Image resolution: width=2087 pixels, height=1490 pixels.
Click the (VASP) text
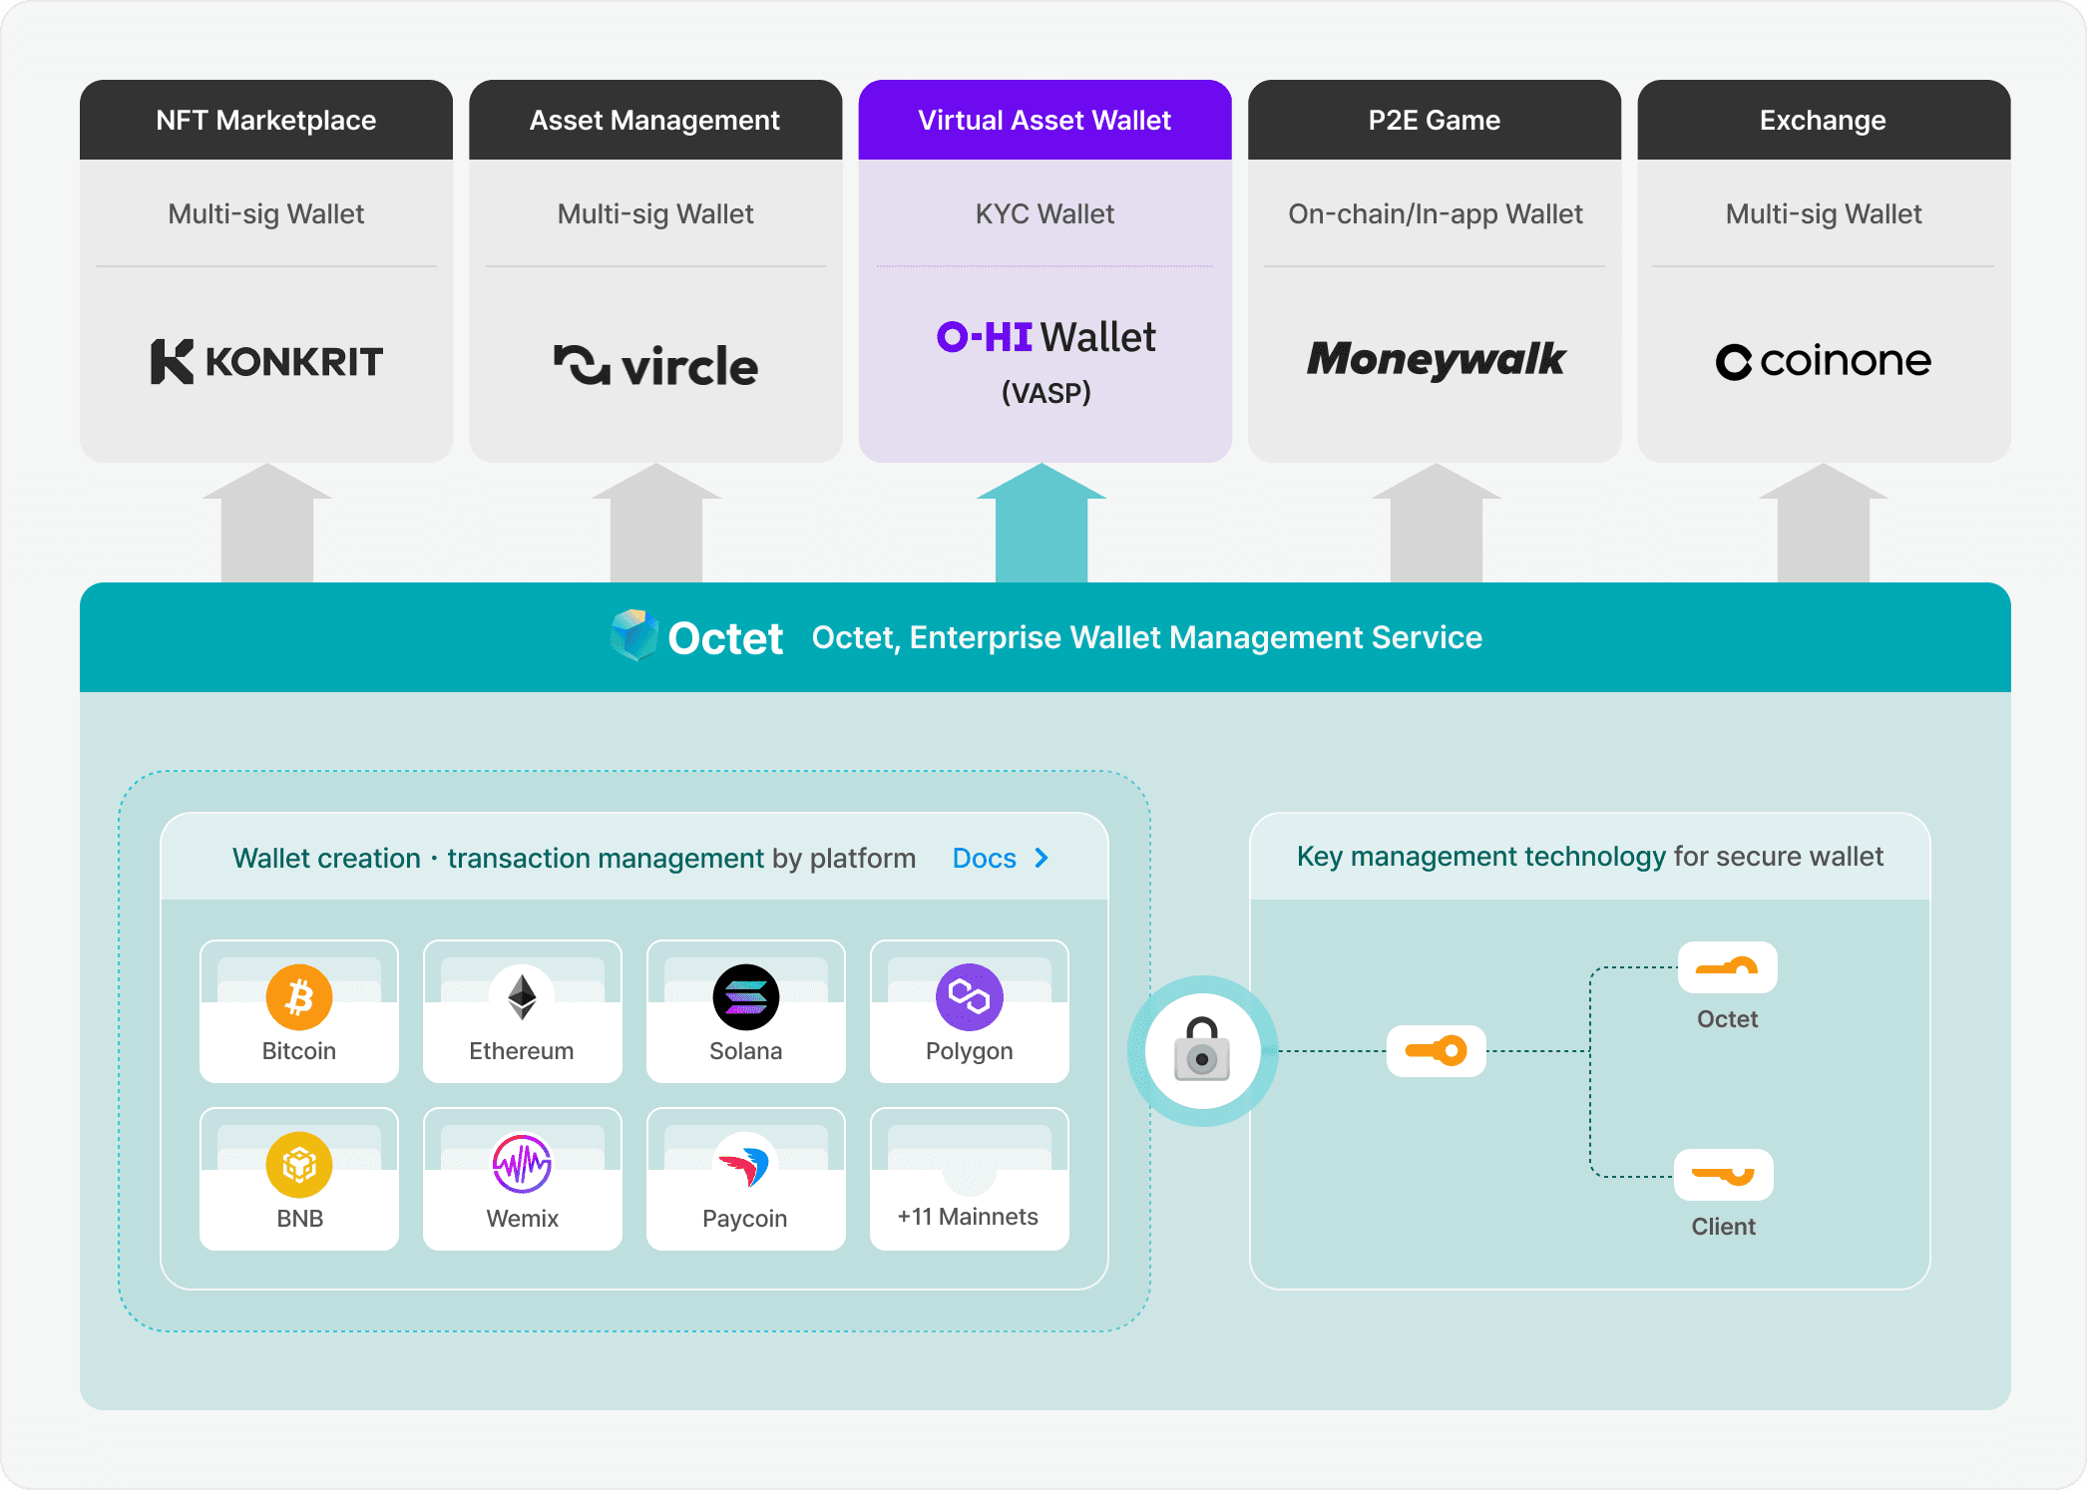(x=1046, y=393)
